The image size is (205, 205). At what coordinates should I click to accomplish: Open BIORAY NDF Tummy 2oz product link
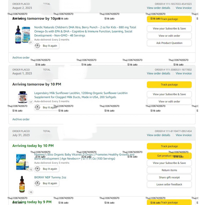(50, 177)
